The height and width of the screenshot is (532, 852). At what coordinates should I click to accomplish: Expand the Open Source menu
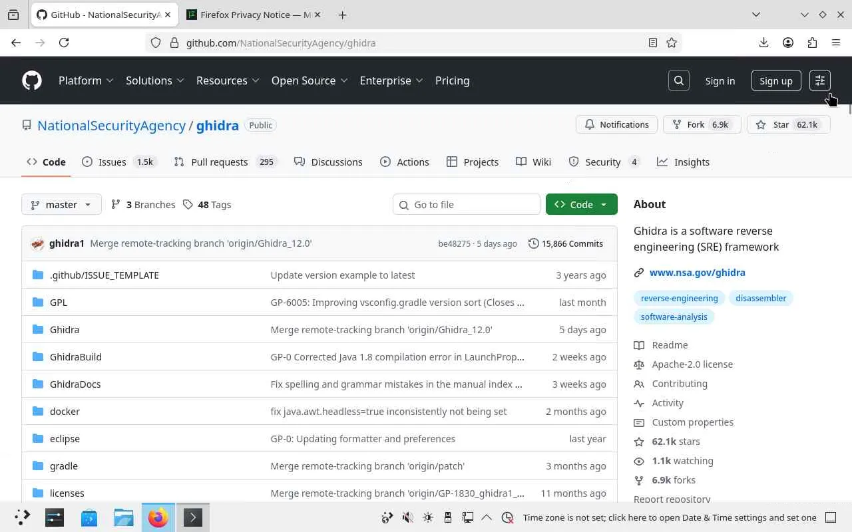(310, 80)
